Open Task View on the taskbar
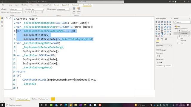This screenshot has width=191, height=107. [46, 105]
